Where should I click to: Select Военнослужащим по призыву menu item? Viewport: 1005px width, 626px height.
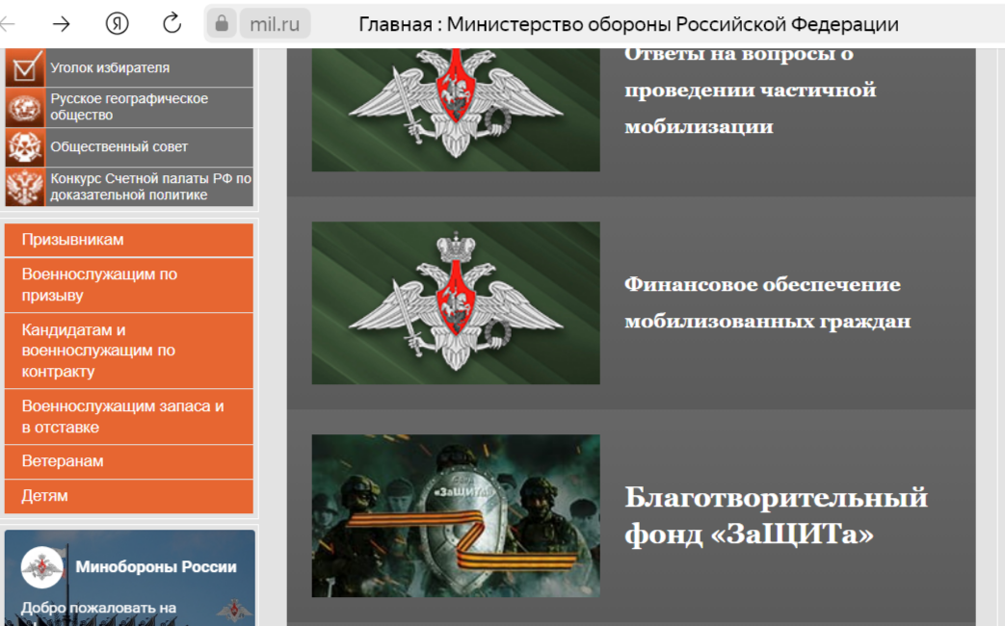(x=129, y=285)
